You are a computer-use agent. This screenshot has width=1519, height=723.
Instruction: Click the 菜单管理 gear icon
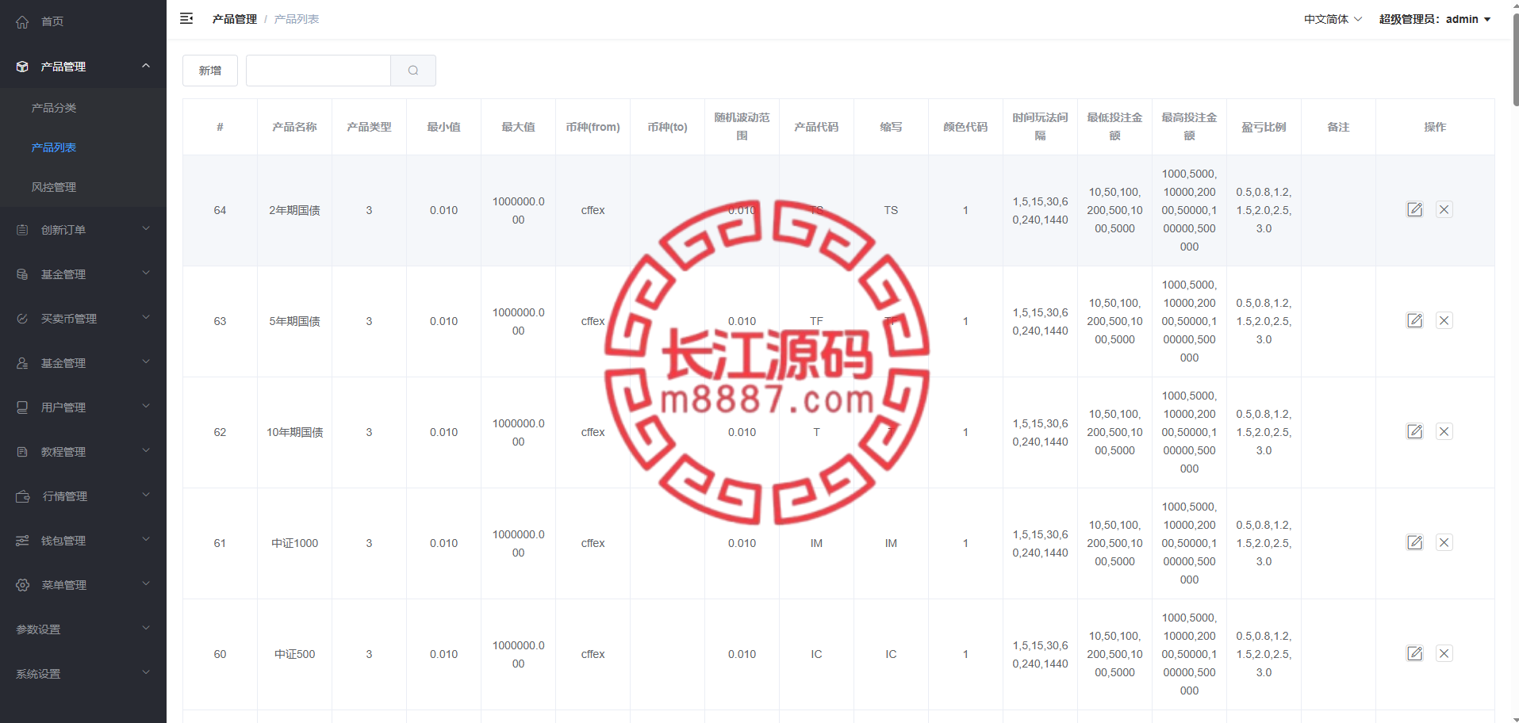(x=23, y=585)
